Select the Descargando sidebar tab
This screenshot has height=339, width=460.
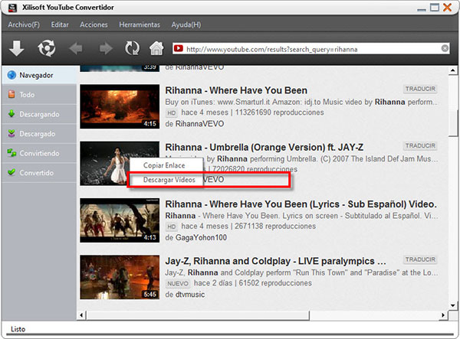(39, 114)
